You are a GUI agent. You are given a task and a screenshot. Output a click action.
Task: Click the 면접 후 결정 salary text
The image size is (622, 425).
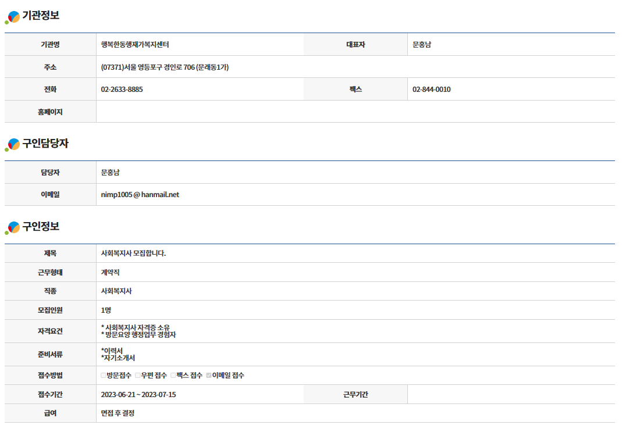point(118,413)
